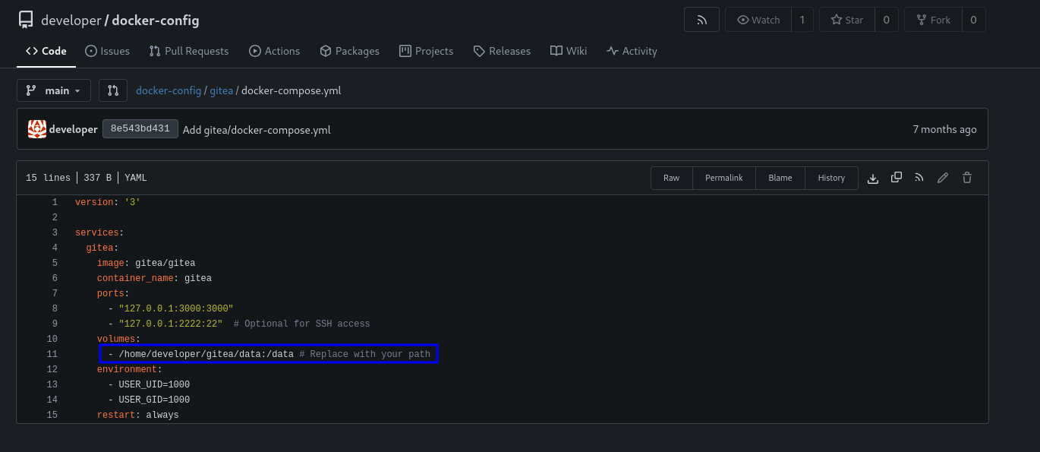This screenshot has width=1040, height=452.
Task: Select line number 8
Action: tap(55, 308)
